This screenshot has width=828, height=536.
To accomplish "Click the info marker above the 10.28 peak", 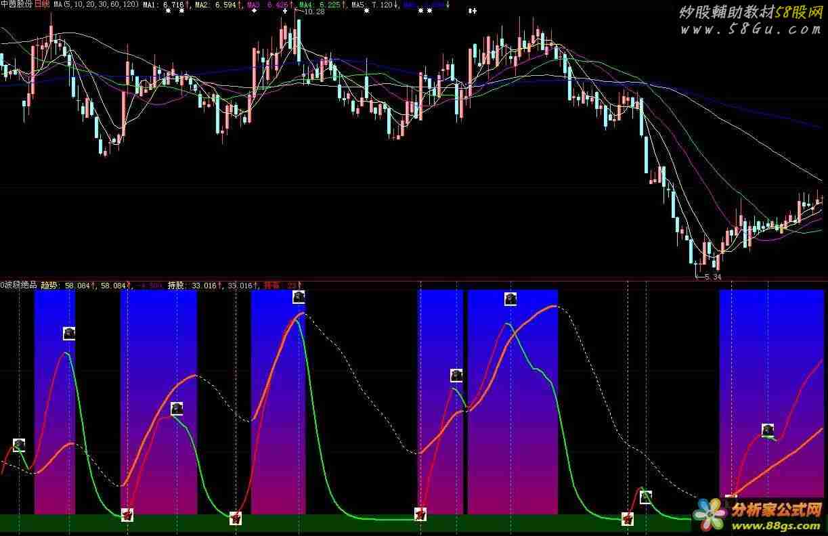I will pyautogui.click(x=285, y=12).
